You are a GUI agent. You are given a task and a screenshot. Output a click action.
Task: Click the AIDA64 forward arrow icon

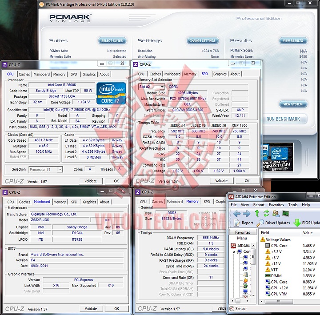point(247,214)
